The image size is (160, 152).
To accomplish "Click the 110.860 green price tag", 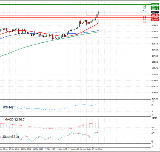I will (x=155, y=5).
